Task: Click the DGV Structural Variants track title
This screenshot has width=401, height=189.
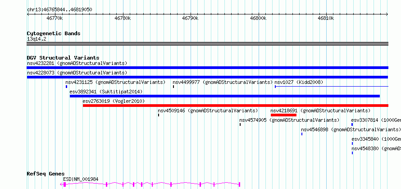Action: click(63, 58)
